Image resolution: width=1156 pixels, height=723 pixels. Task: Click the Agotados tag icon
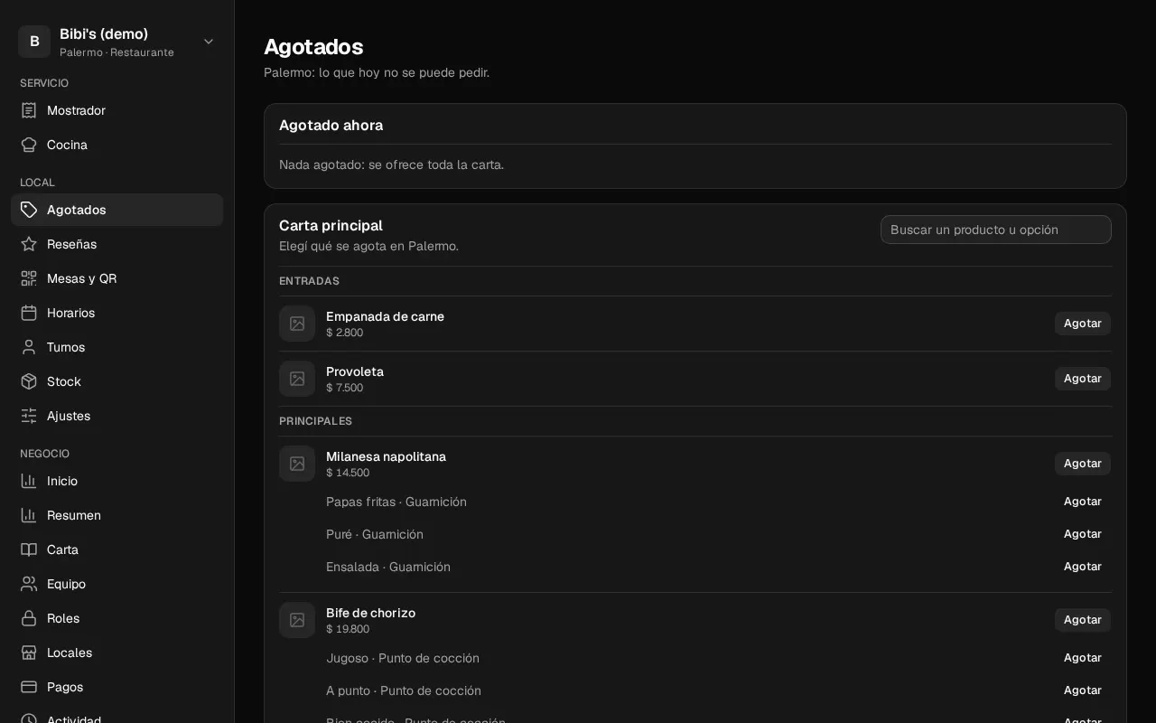point(29,210)
